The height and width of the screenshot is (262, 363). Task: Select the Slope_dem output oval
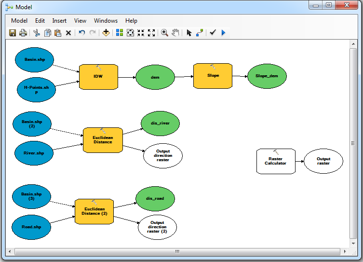click(267, 76)
